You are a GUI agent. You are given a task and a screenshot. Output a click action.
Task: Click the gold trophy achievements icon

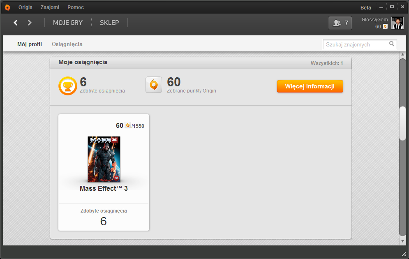click(x=67, y=86)
